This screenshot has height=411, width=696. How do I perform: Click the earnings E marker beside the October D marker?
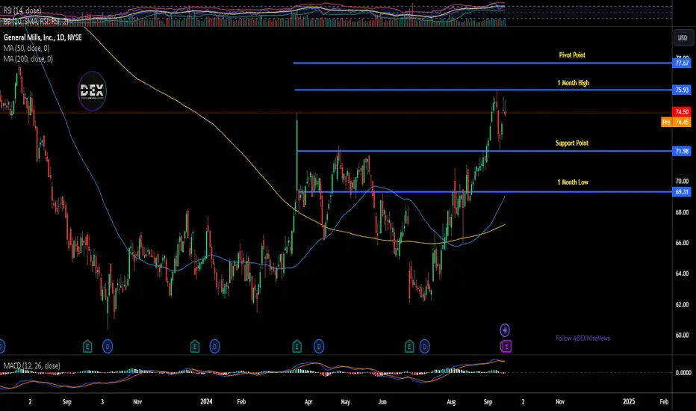click(x=87, y=346)
